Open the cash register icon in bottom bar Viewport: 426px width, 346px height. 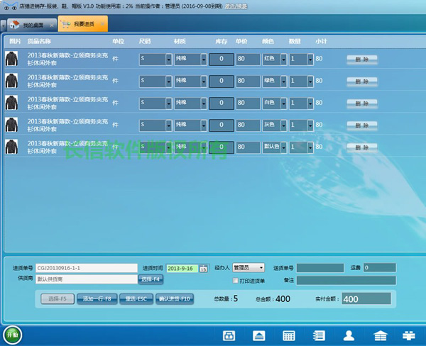[x=229, y=335]
